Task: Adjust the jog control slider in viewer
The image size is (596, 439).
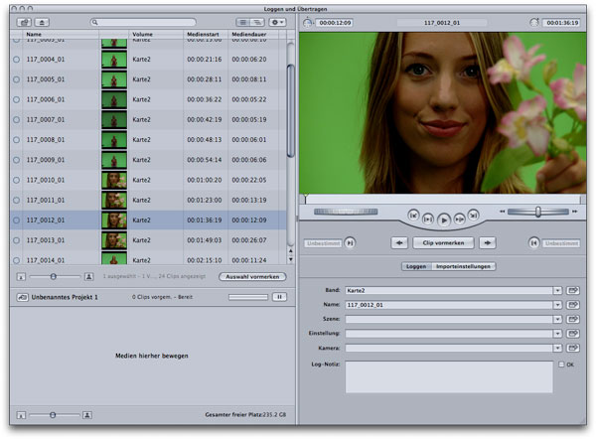Action: point(346,212)
